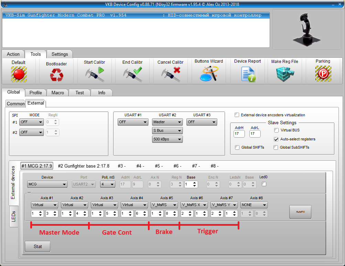Viewport: 345px width, 266px height.
Task: Click the Default red button icon
Action: click(x=19, y=74)
